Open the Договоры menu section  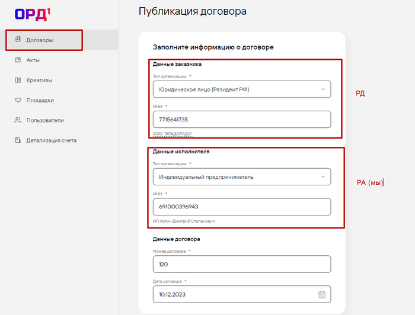[x=40, y=40]
